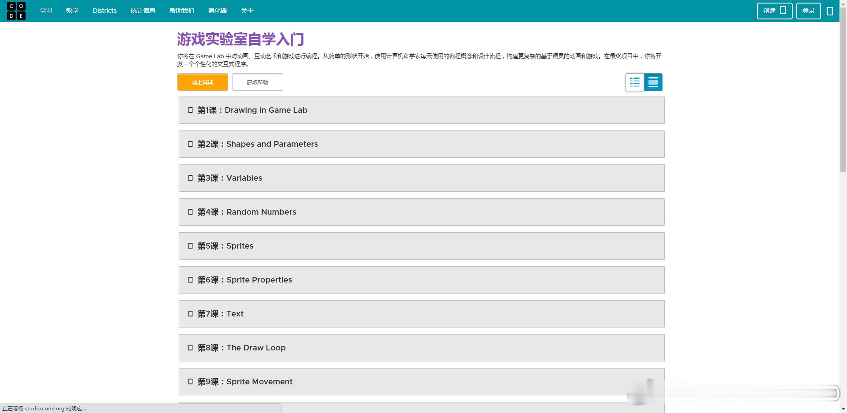Switch to detailed view icon
The image size is (847, 413).
(653, 82)
